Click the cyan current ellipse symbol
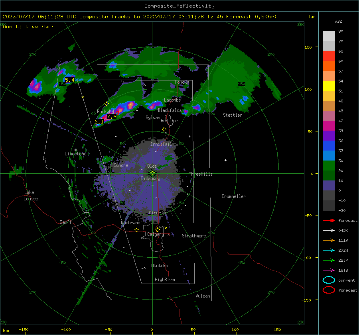This screenshot has height=335, width=359. (329, 280)
